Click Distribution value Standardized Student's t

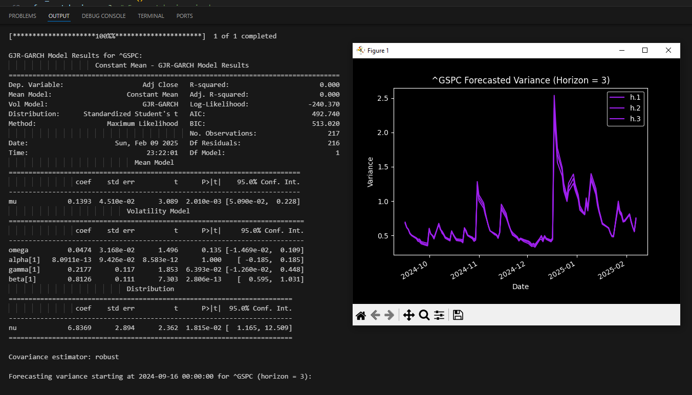tap(131, 114)
